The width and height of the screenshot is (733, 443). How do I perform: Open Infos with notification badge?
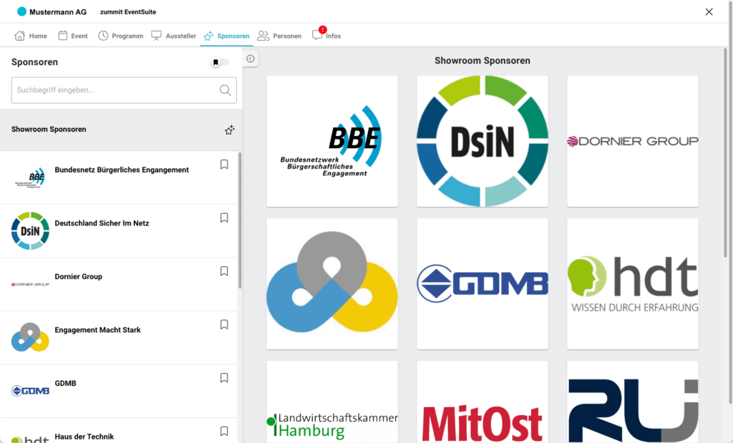[x=326, y=36]
